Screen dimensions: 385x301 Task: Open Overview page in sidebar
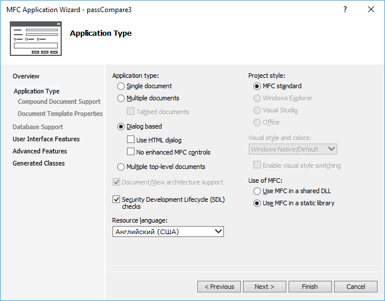(x=26, y=76)
